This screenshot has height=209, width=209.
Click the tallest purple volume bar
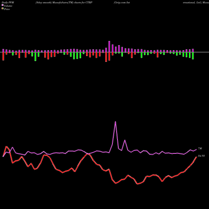(x=109, y=46)
